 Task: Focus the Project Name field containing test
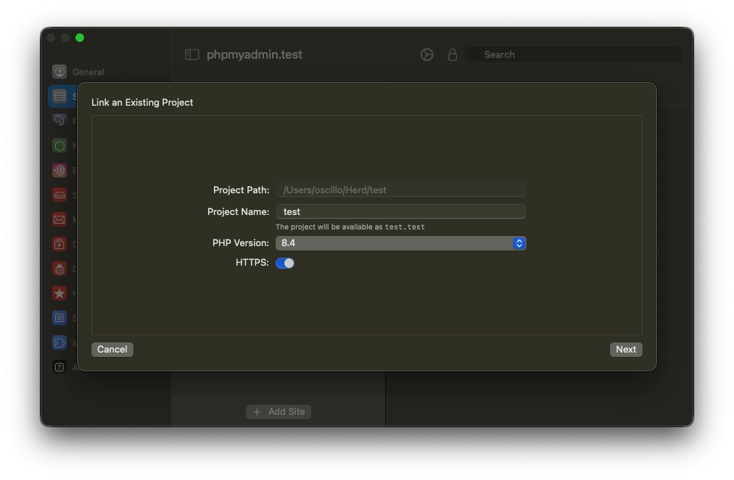click(x=400, y=211)
